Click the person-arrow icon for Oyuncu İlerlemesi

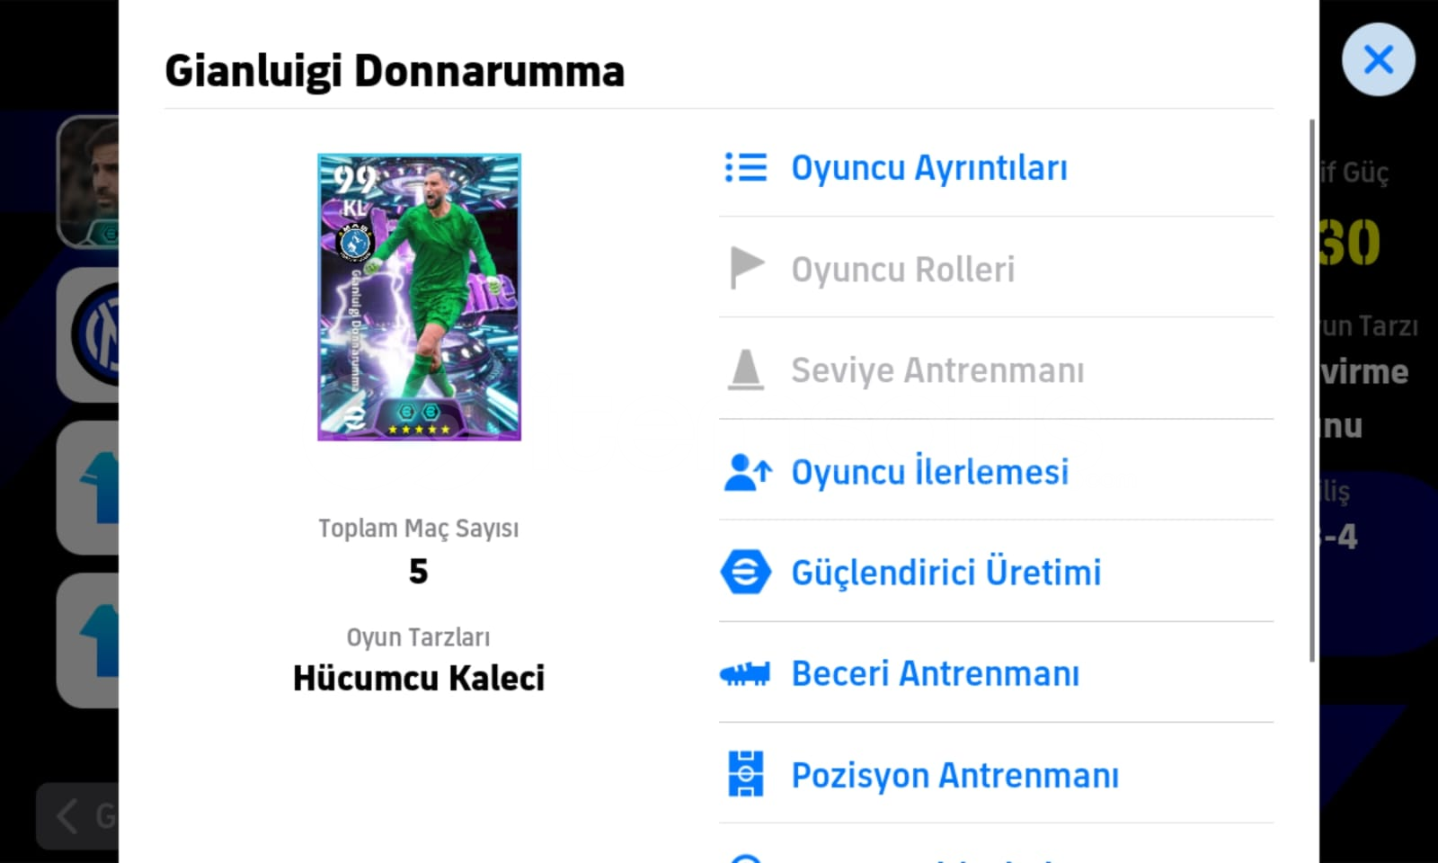(747, 472)
